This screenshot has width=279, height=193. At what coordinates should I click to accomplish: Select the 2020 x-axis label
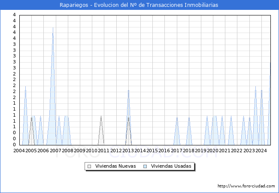(x=212, y=151)
